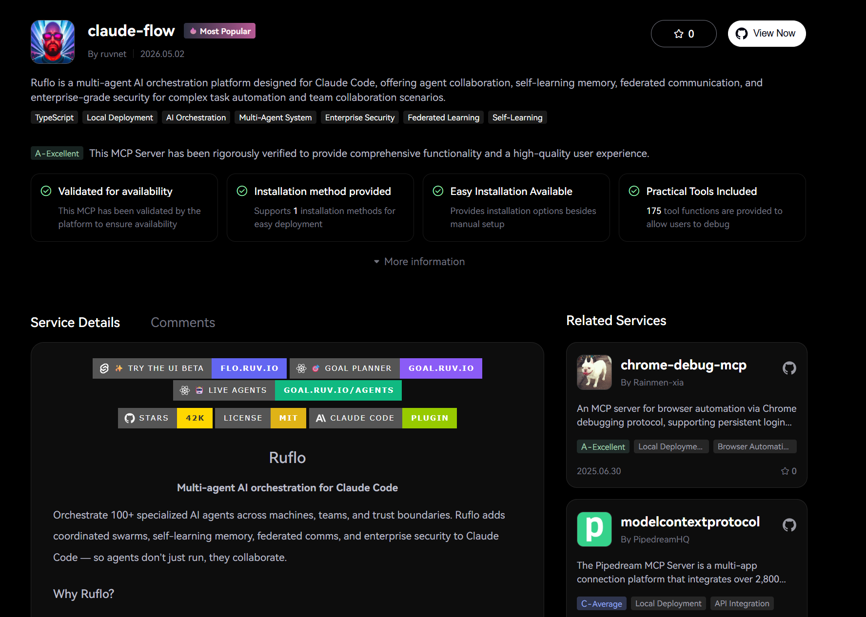Click the Svelte logo in Try the UI Beta badge

104,368
